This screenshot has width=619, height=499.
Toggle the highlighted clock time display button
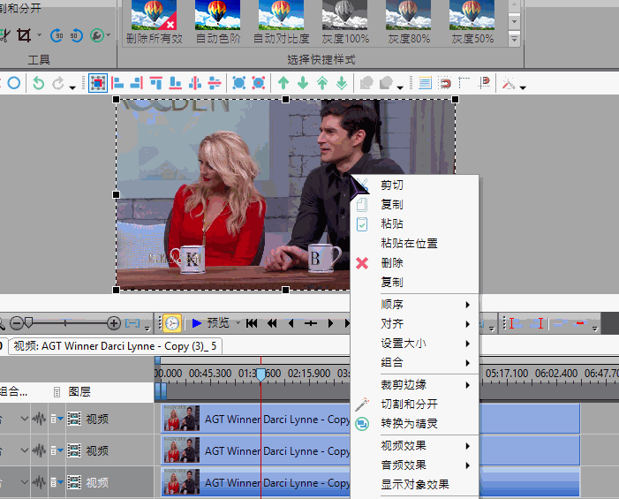point(172,323)
